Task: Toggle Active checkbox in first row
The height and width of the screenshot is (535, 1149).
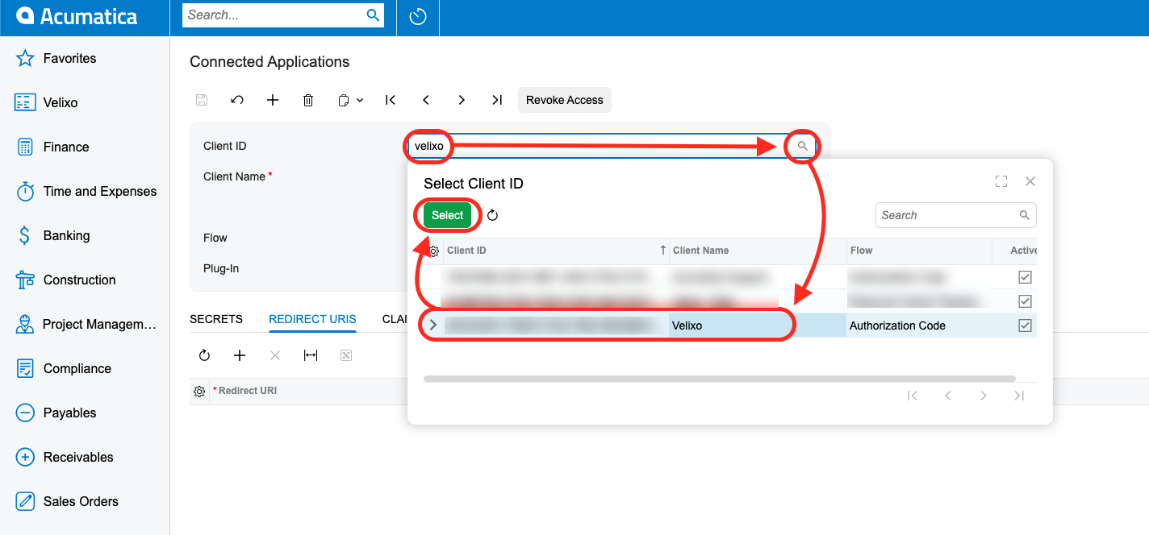Action: tap(1026, 277)
